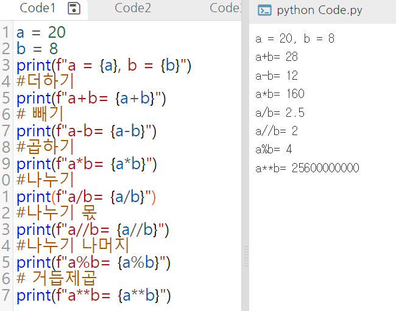396x311 pixels.
Task: Click output line 'a = 20, b = 8'
Action: point(295,38)
